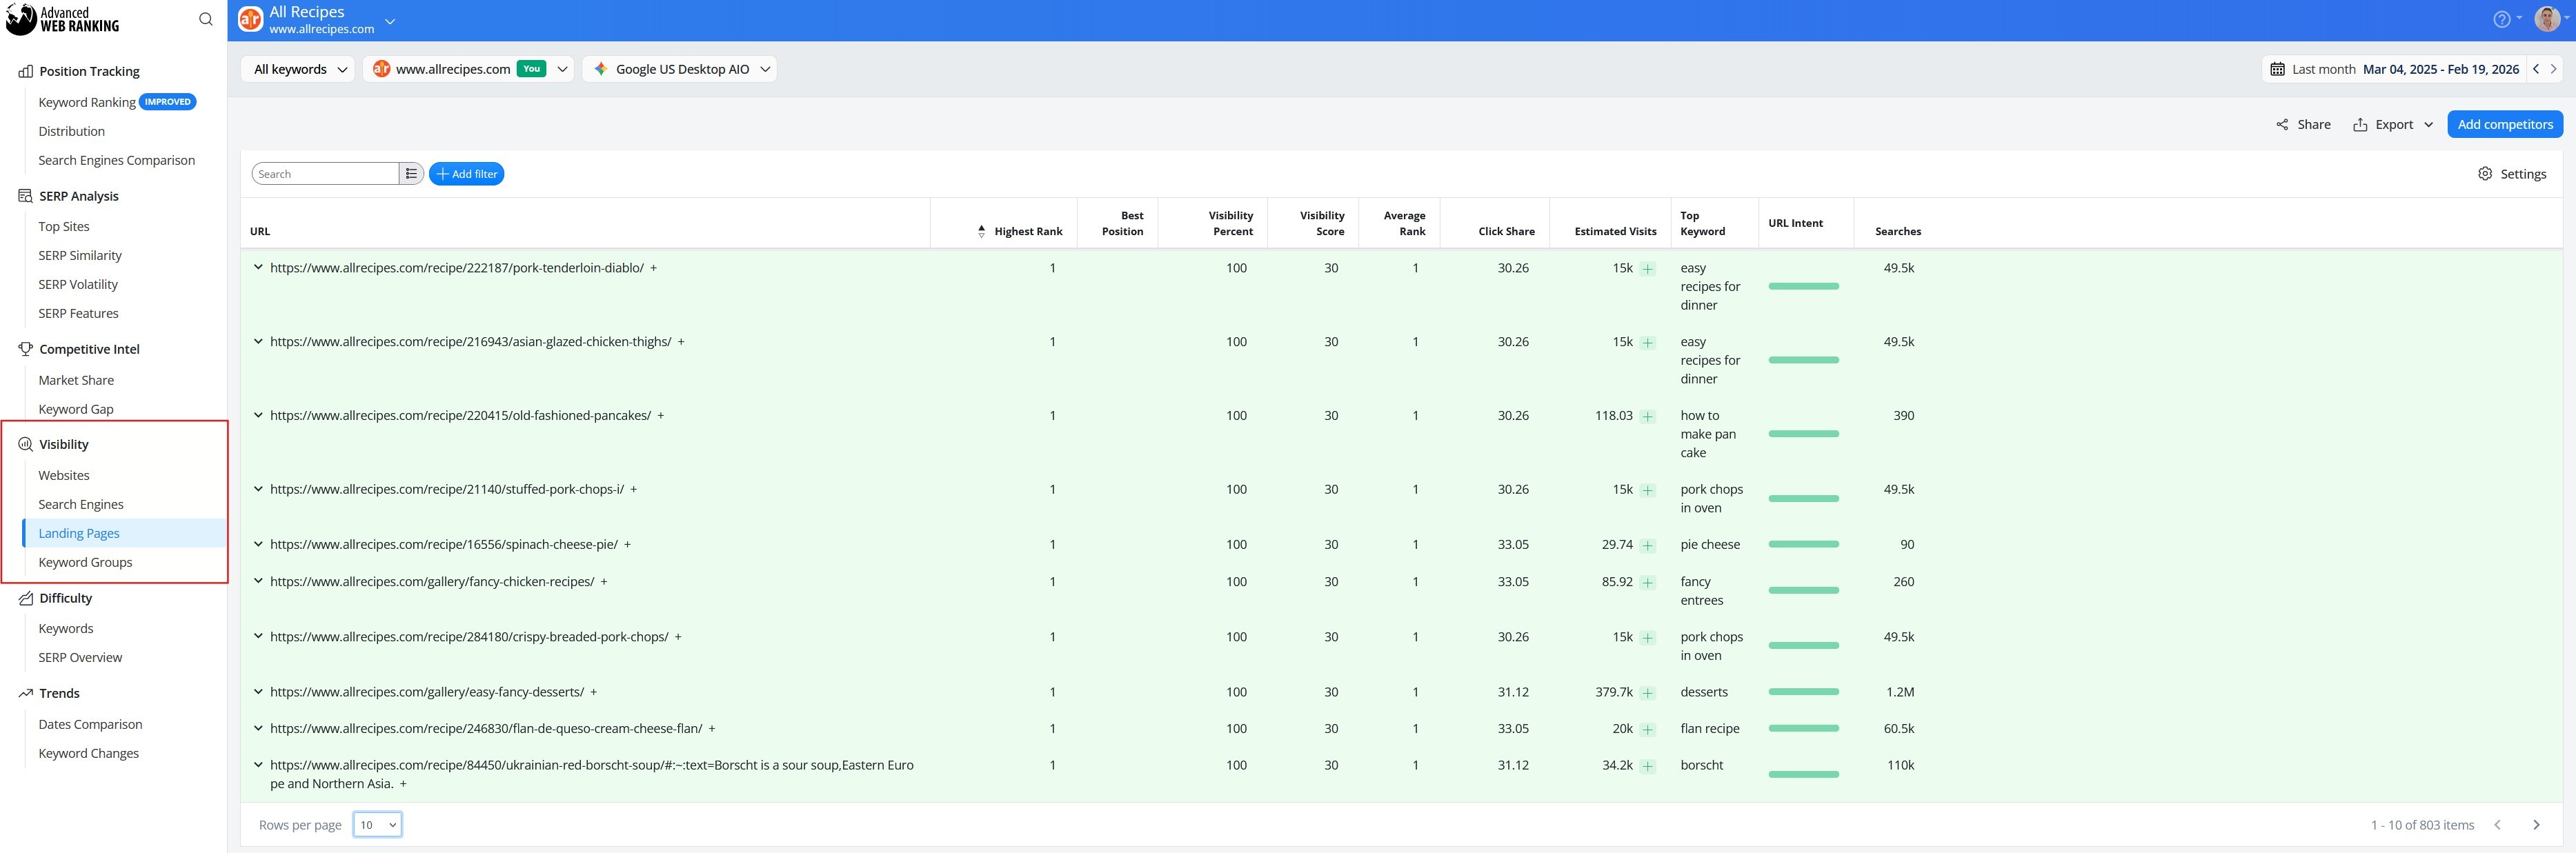Click the Add competitors button

coord(2504,124)
